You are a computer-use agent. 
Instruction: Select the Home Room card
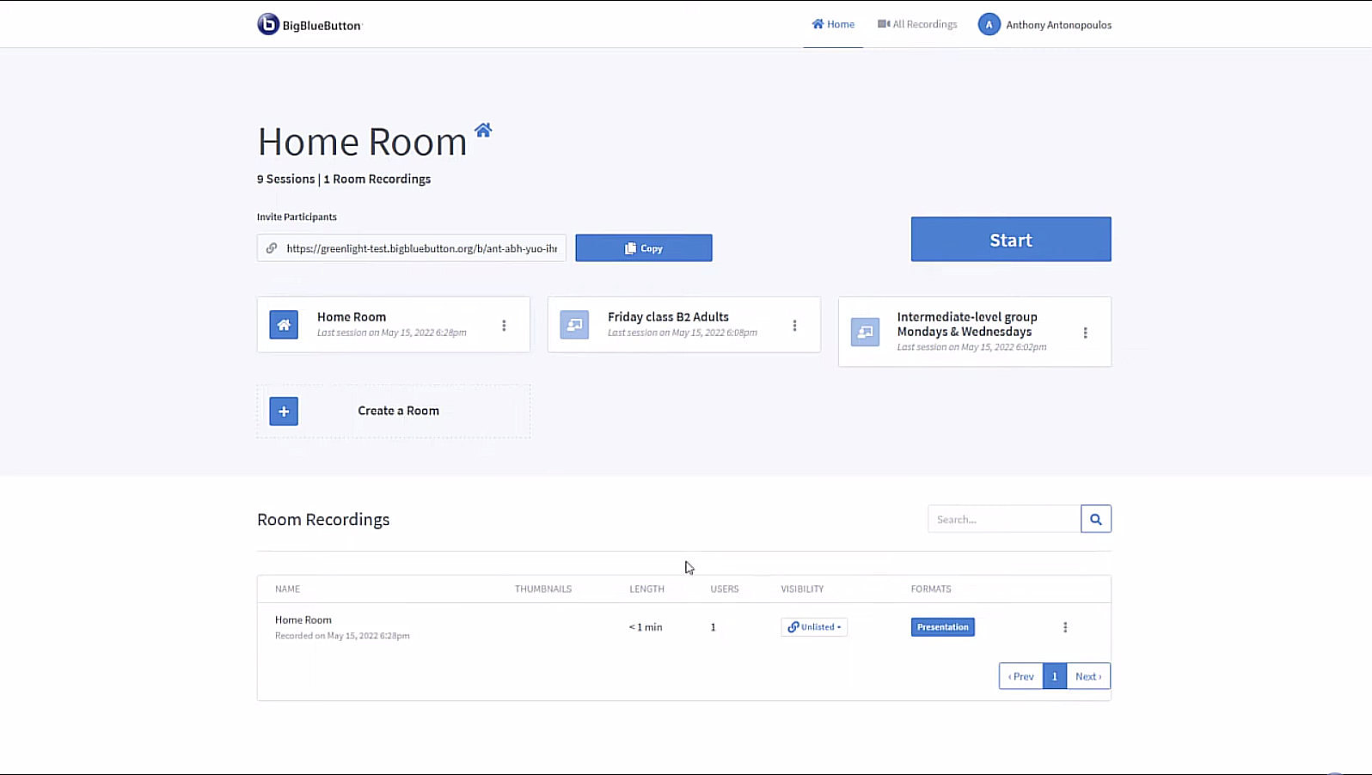[394, 325]
